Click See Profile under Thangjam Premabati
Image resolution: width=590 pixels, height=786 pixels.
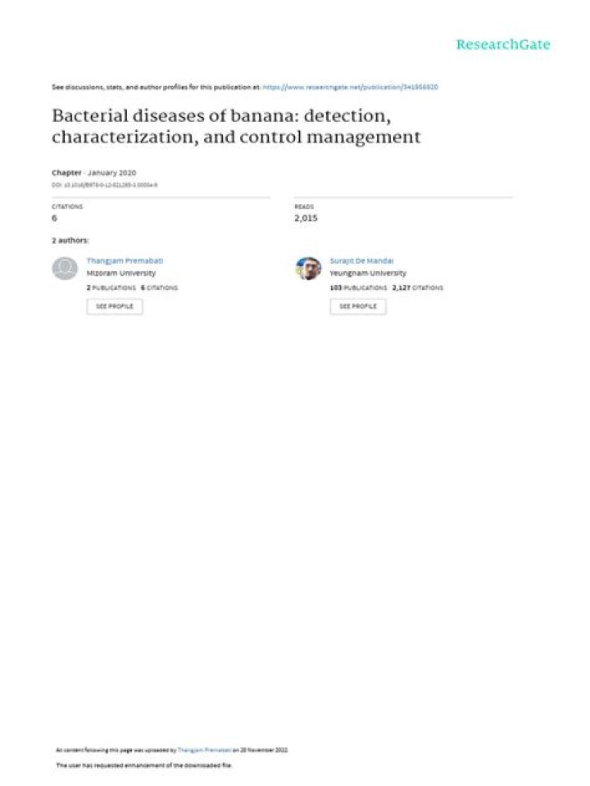[115, 306]
